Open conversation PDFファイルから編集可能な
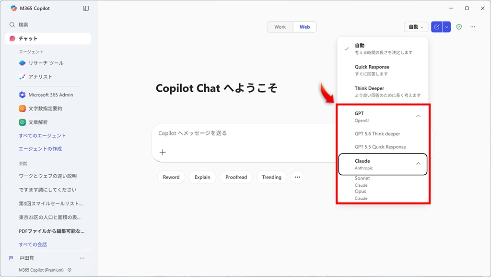This screenshot has height=277, width=491. point(52,231)
